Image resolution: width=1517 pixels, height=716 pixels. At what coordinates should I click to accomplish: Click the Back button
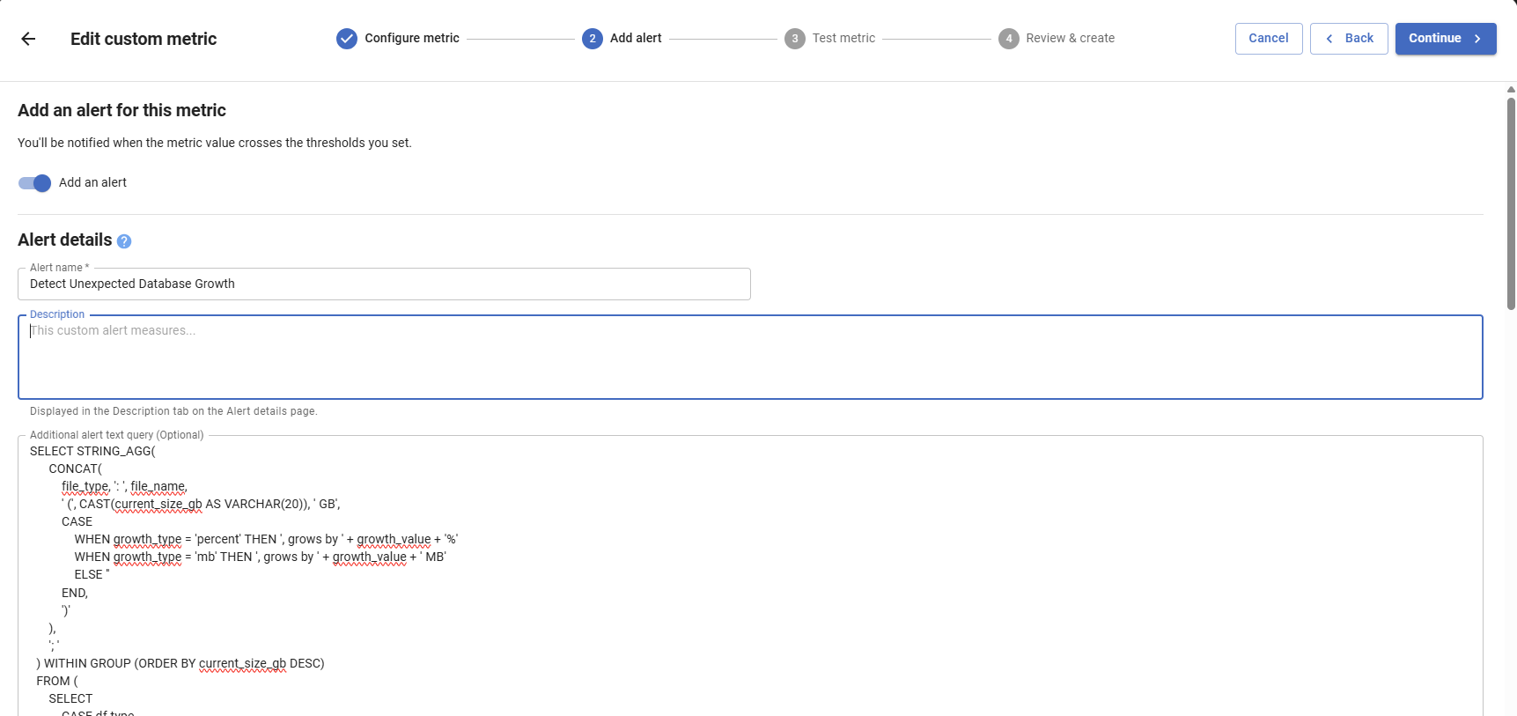pos(1349,38)
